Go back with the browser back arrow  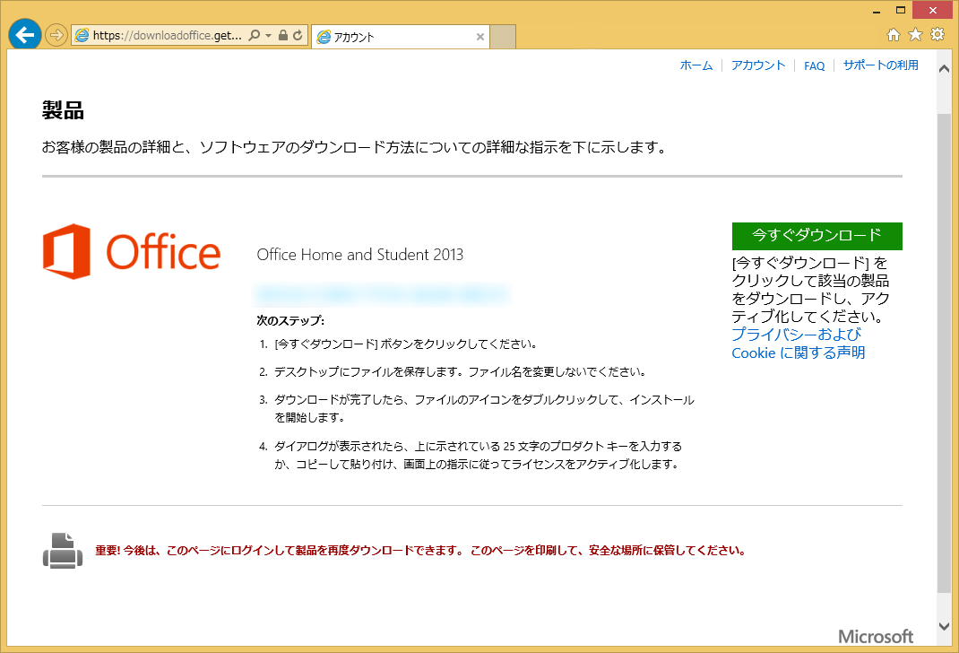point(24,35)
